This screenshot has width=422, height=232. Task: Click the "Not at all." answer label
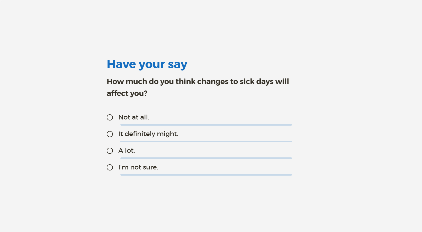pos(134,117)
